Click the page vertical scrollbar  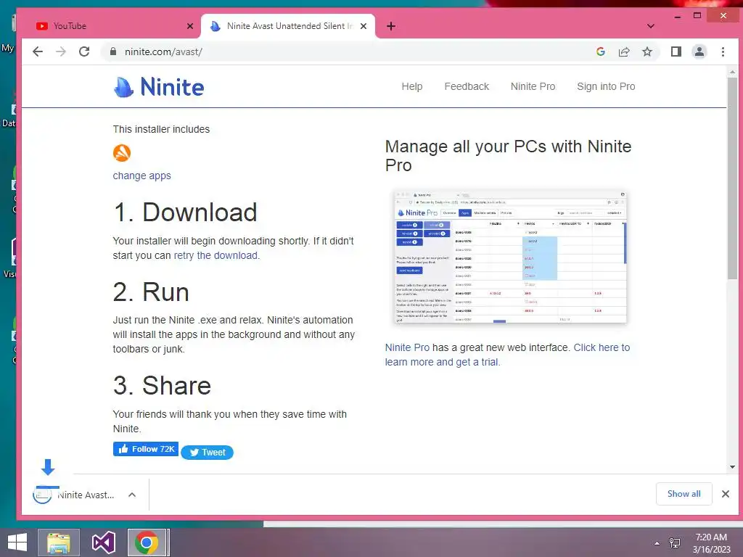(x=733, y=178)
